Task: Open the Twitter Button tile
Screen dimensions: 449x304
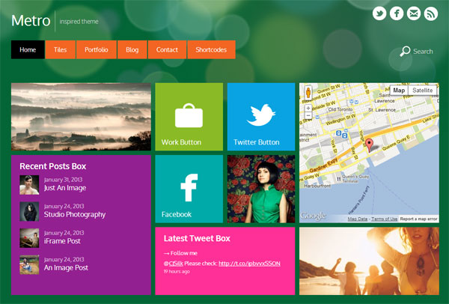Action: (260, 116)
